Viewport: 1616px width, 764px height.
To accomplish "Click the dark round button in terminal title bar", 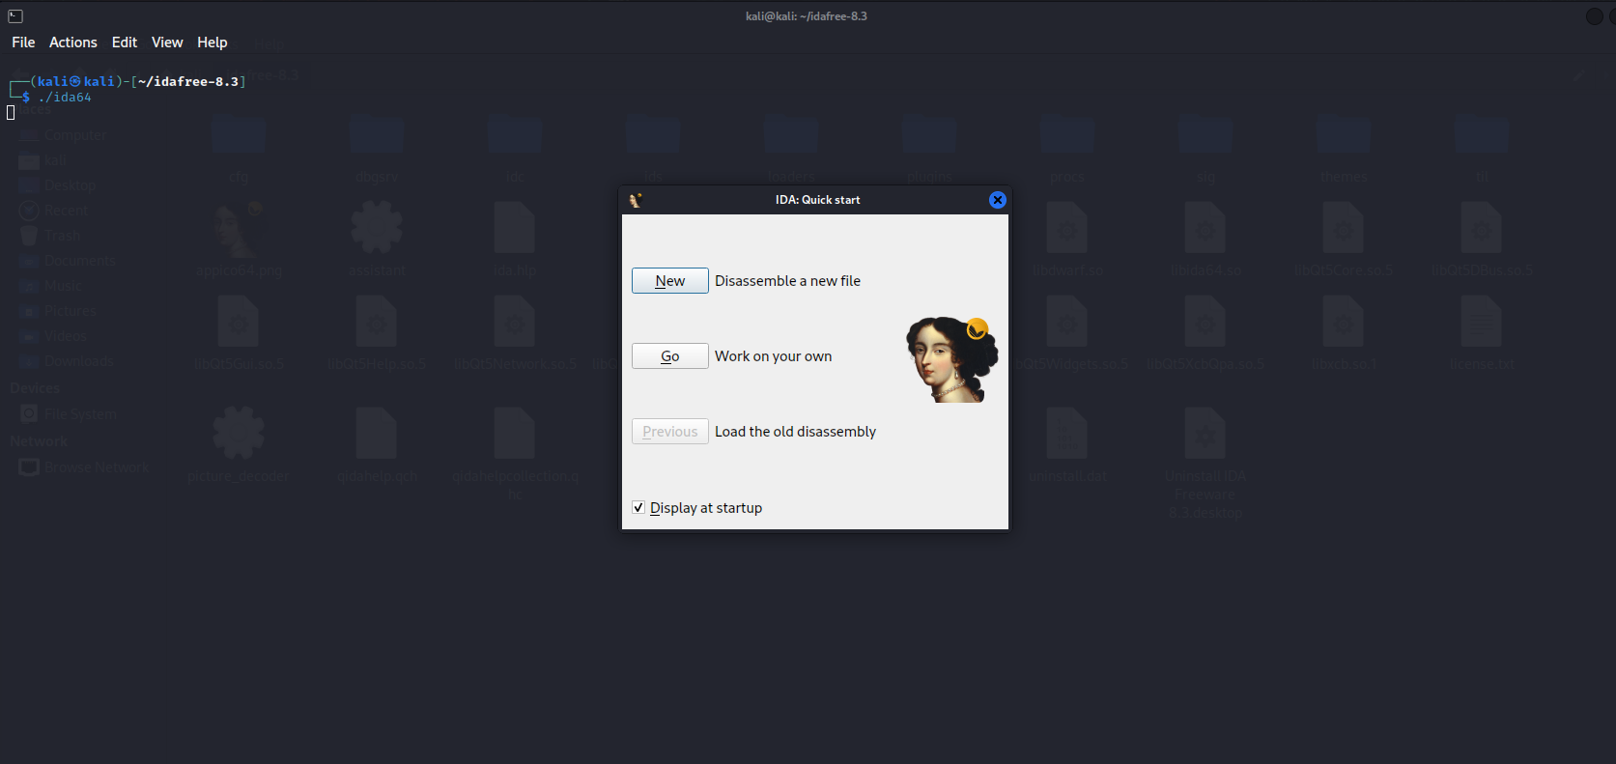I will pyautogui.click(x=1594, y=16).
